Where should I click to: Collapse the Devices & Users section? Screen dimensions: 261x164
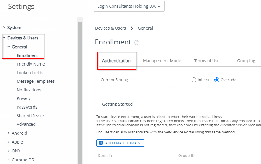(x=4, y=38)
